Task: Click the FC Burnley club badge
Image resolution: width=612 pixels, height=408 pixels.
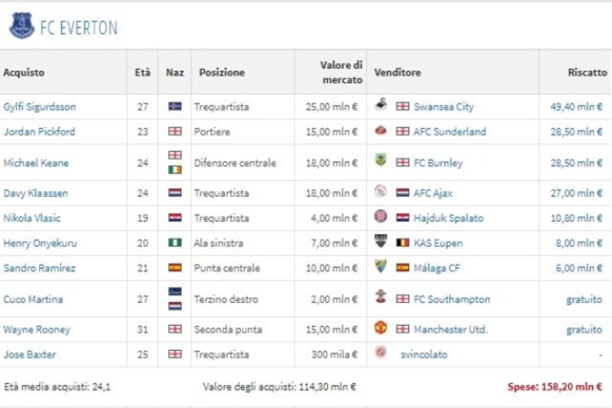Action: pos(381,159)
